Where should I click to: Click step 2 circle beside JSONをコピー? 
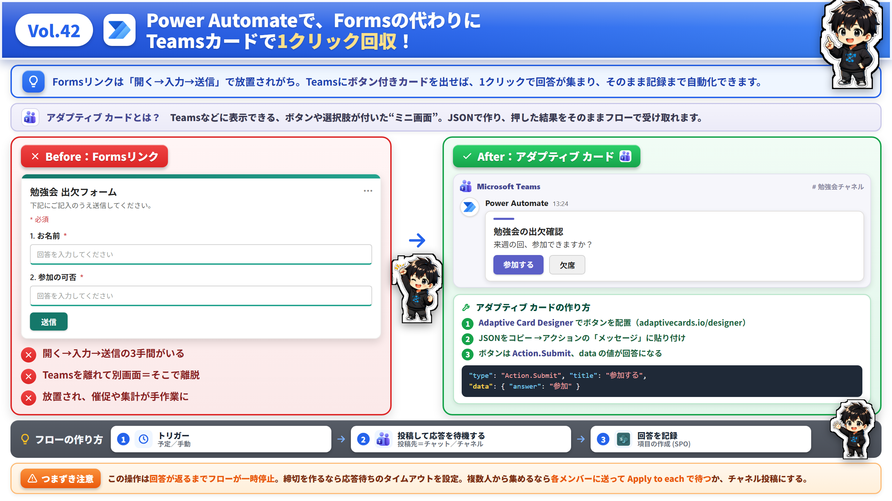pos(468,339)
